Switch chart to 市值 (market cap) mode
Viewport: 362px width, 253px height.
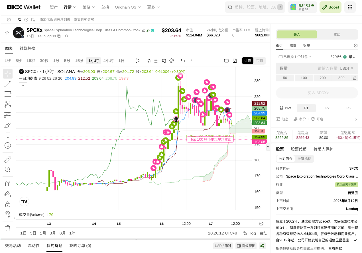click(260, 61)
